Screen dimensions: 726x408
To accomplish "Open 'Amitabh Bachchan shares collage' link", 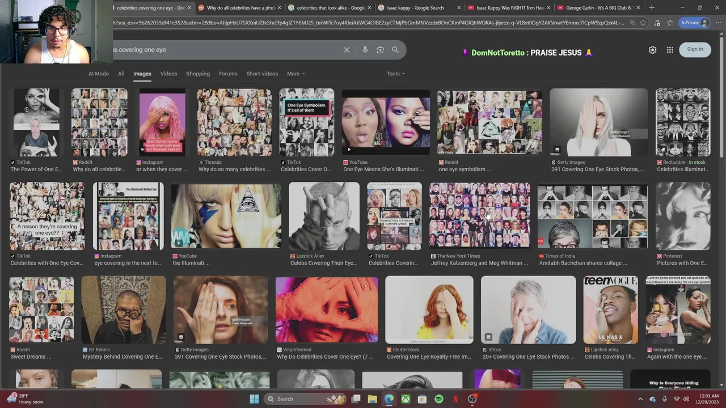I will point(583,263).
